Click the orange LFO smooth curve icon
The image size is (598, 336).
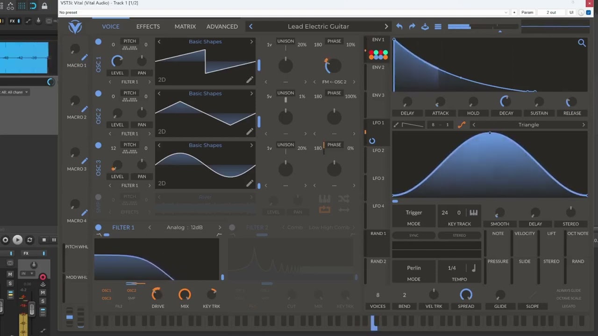pos(462,125)
